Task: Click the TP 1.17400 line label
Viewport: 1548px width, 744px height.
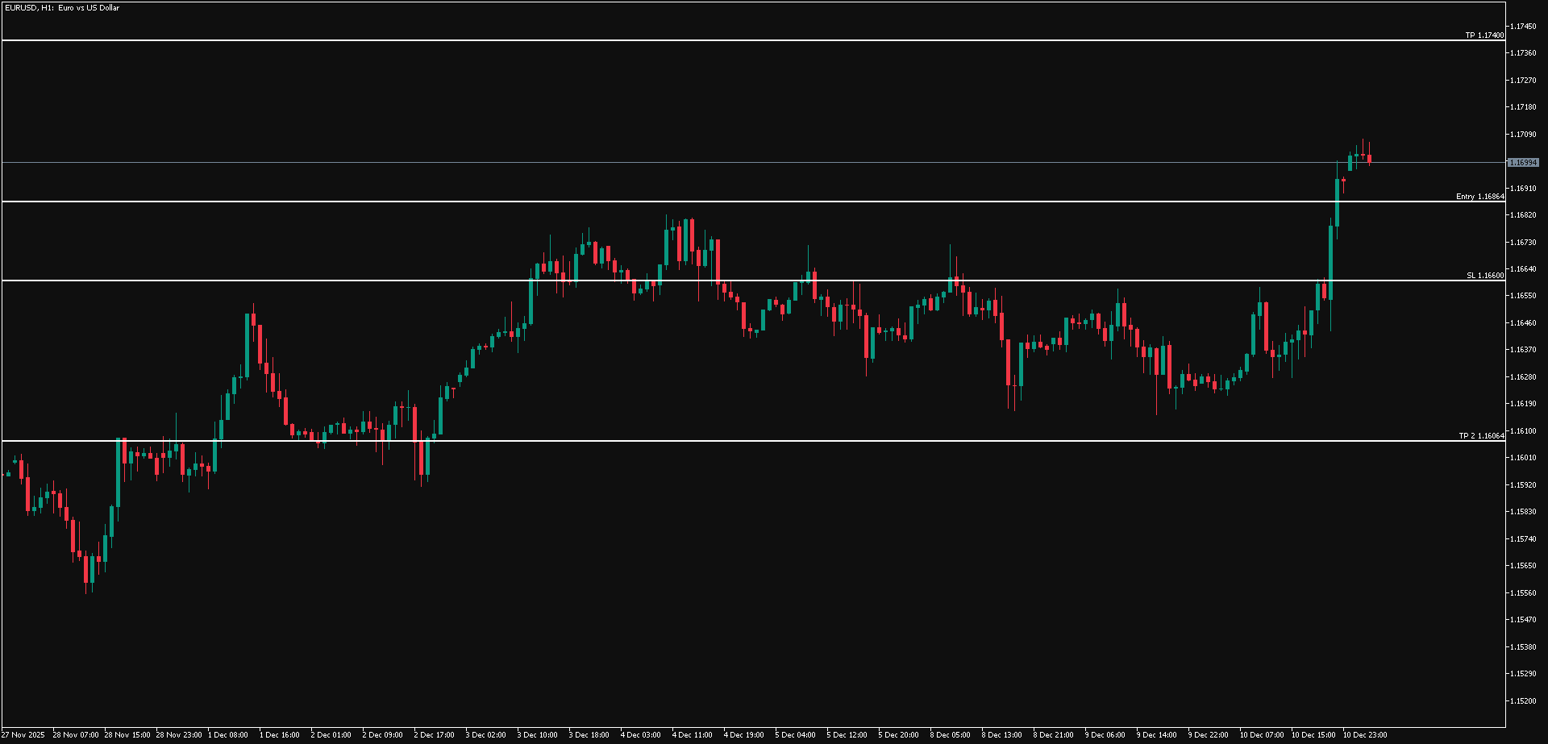Action: point(1483,35)
